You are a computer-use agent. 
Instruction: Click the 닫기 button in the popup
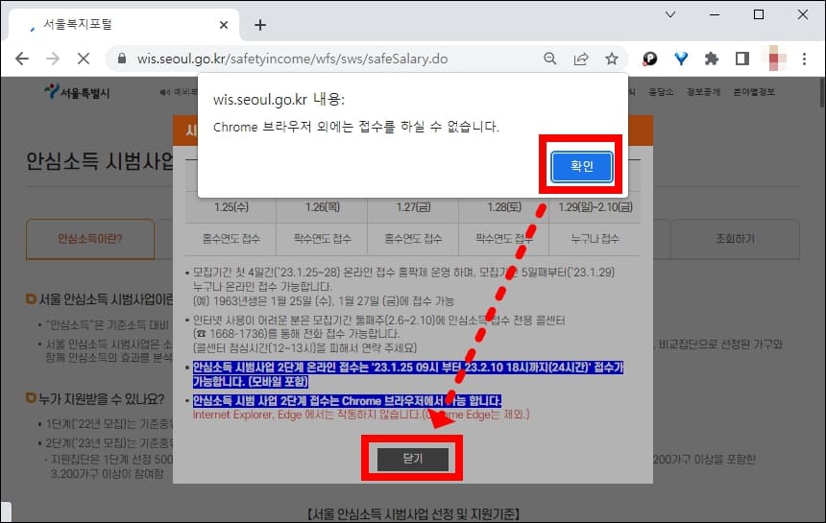[412, 459]
